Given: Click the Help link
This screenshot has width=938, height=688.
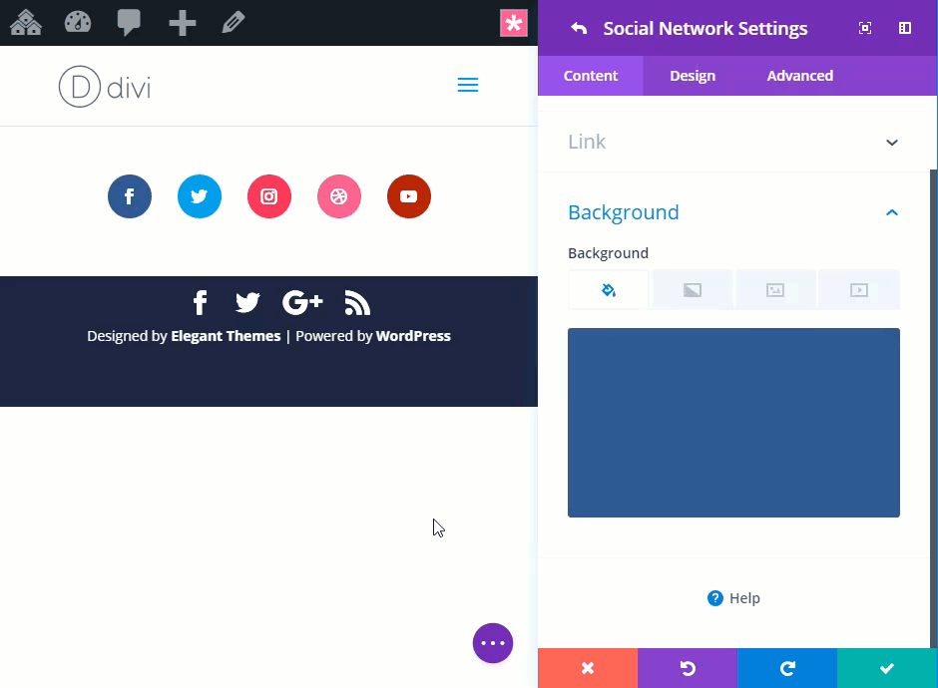Looking at the screenshot, I should (734, 598).
